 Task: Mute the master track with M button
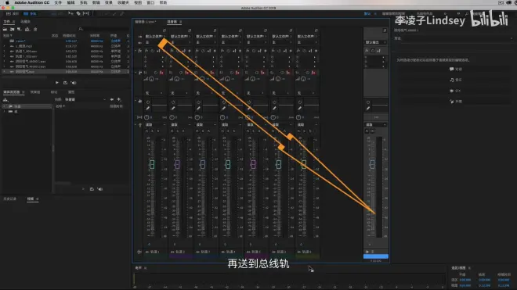pyautogui.click(x=367, y=131)
